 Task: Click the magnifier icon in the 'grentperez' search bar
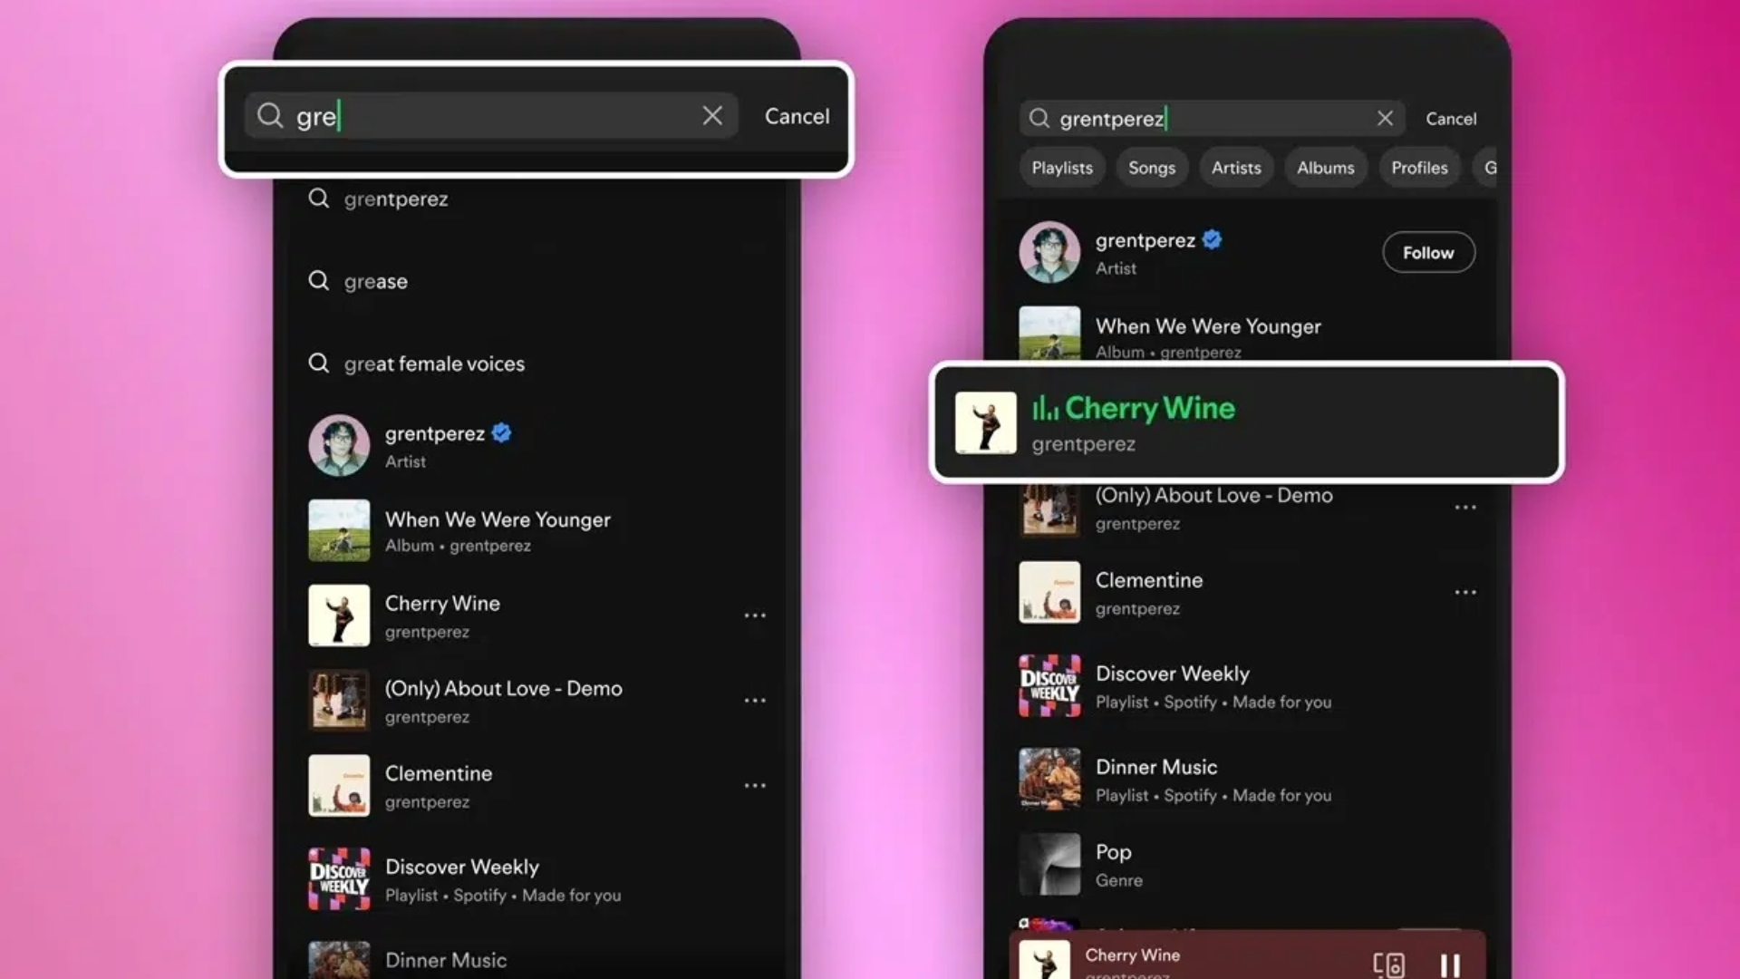click(x=1039, y=119)
